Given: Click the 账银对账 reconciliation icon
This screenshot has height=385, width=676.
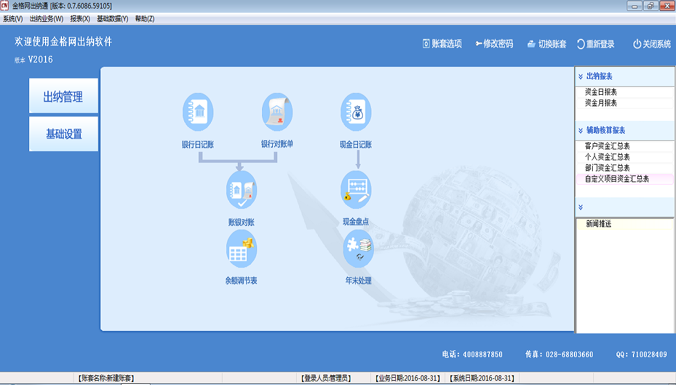Looking at the screenshot, I should click(241, 190).
